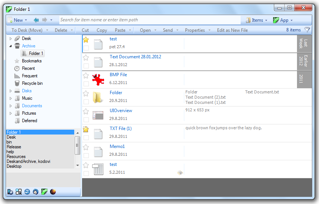Select Release in the history list
The width and height of the screenshot is (319, 204).
14,147
